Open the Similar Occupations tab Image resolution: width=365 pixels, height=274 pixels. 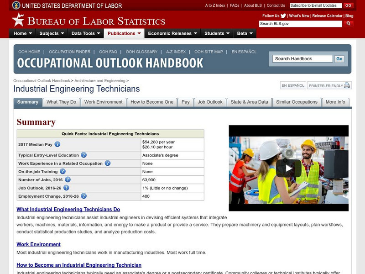297,102
